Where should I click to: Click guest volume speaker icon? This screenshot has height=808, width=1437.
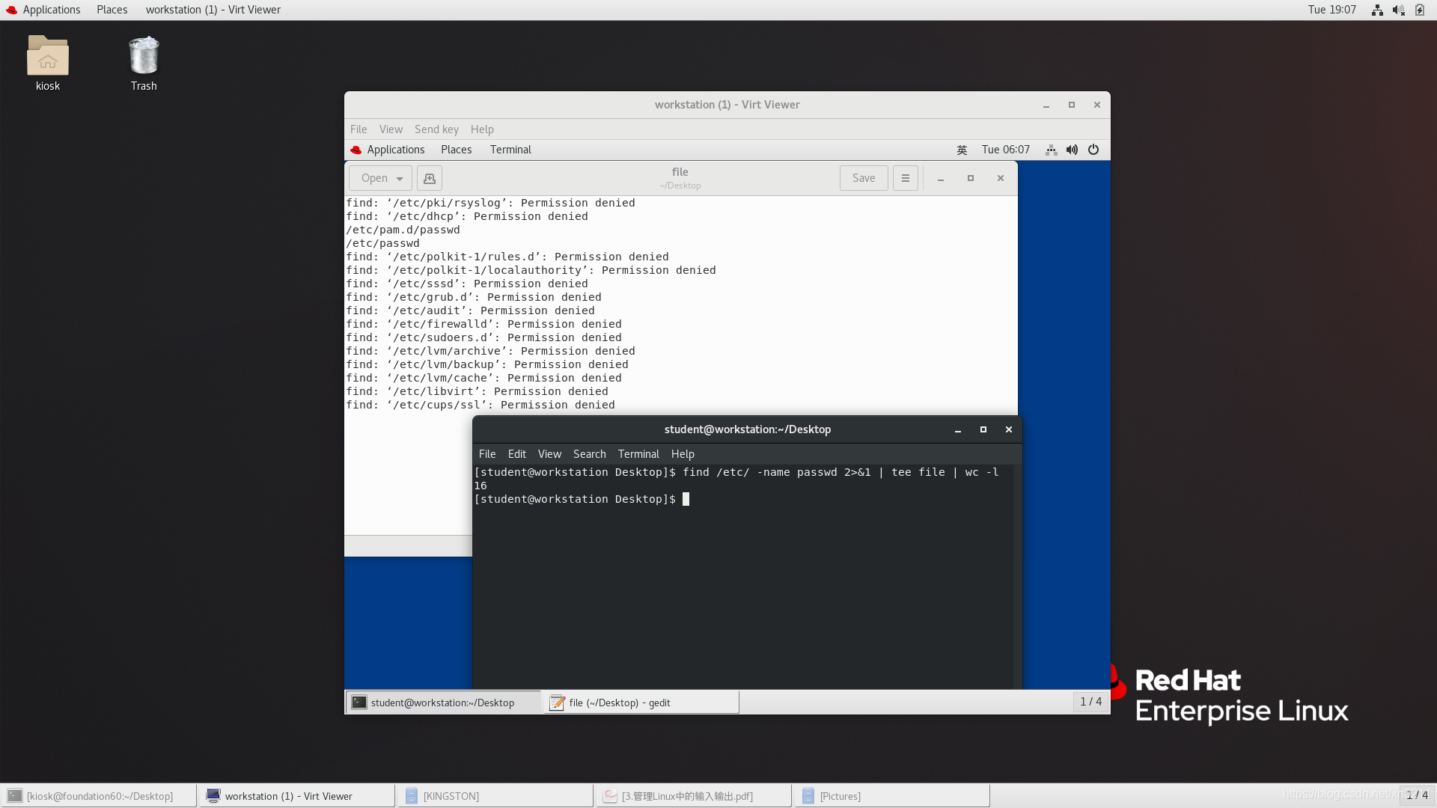(x=1072, y=150)
